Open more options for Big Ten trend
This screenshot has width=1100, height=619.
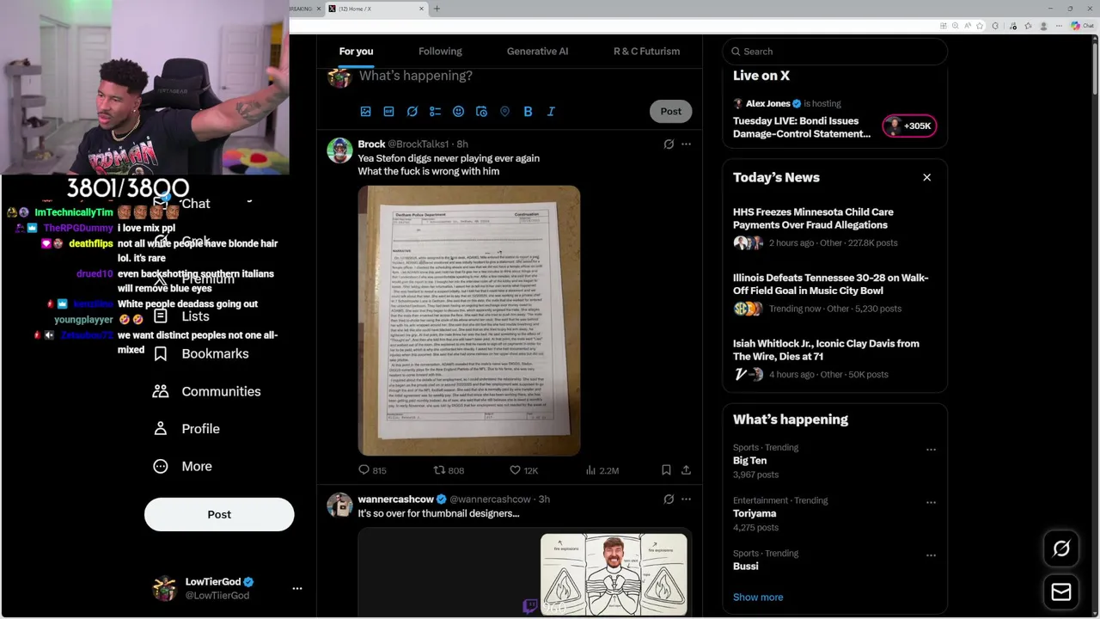(931, 450)
